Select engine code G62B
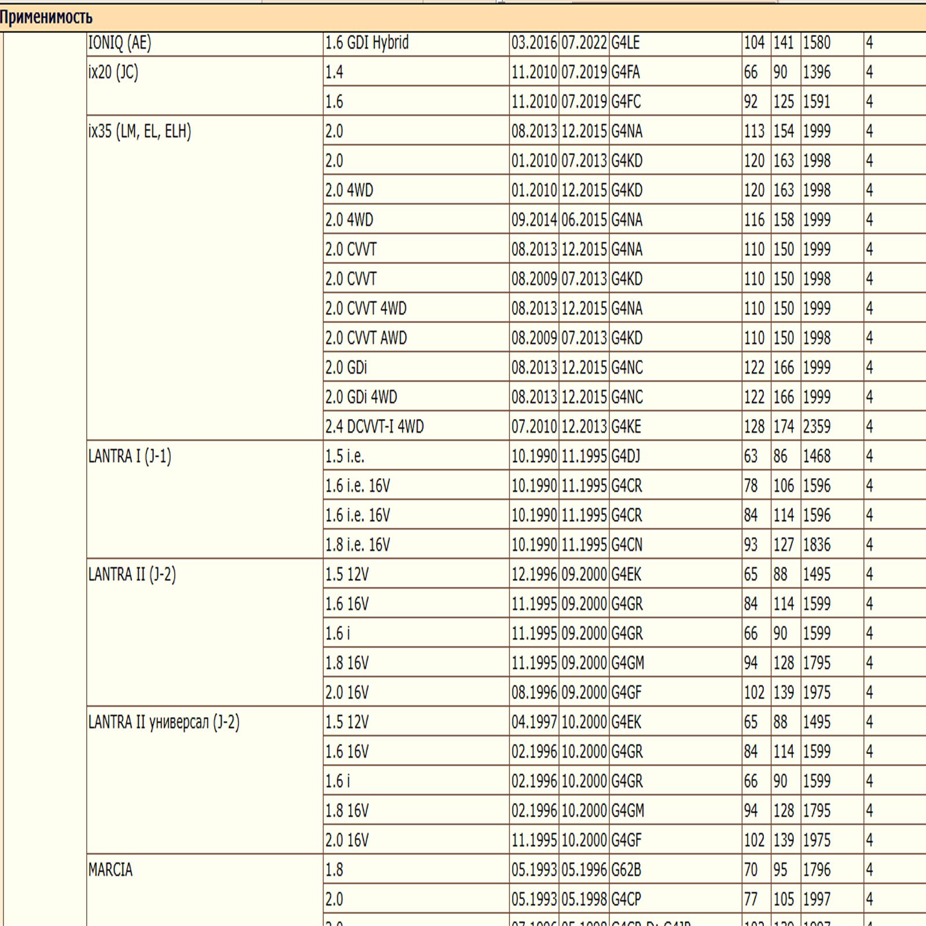926x926 pixels. (x=626, y=870)
